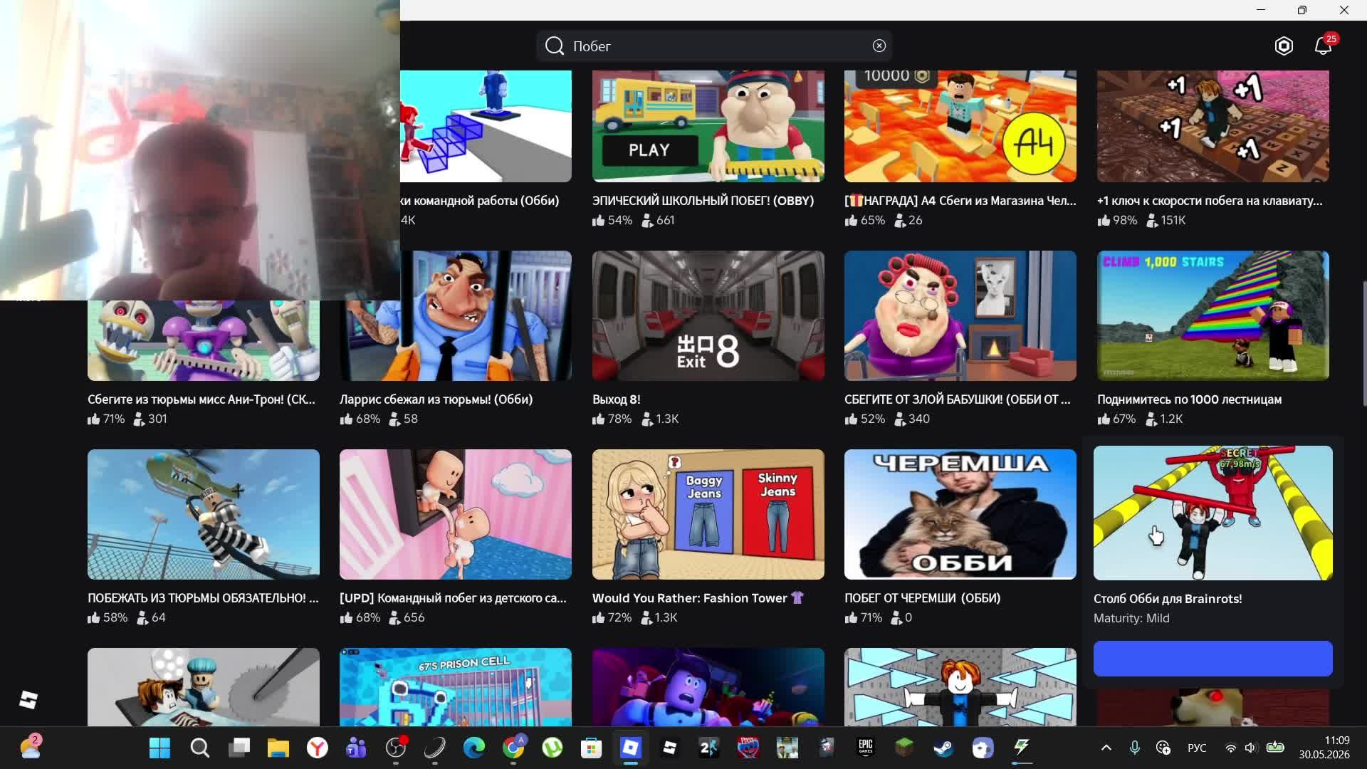Switch to OBS Studio on the taskbar
The image size is (1367, 769).
point(396,748)
